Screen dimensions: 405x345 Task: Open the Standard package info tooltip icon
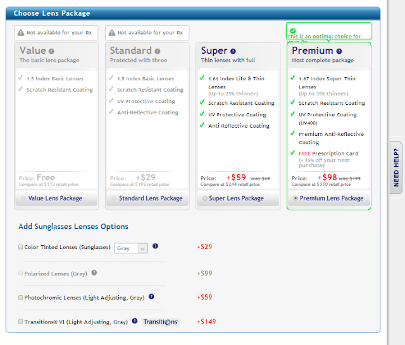point(158,51)
